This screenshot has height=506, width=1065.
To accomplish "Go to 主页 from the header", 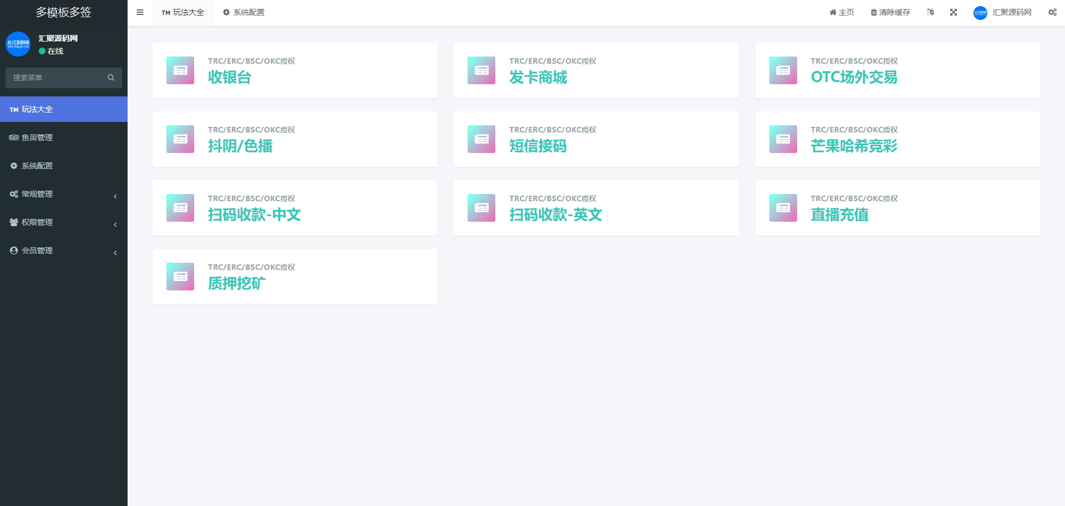I will pos(841,12).
